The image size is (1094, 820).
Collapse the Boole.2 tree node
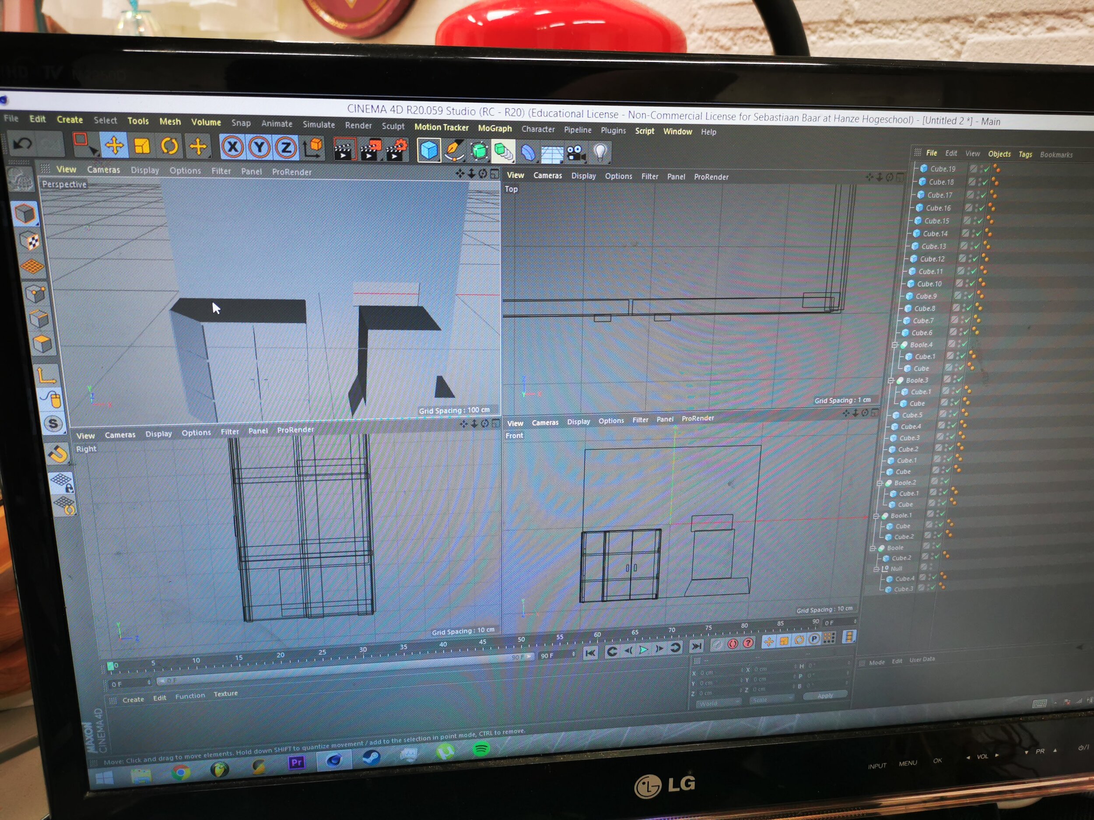879,483
